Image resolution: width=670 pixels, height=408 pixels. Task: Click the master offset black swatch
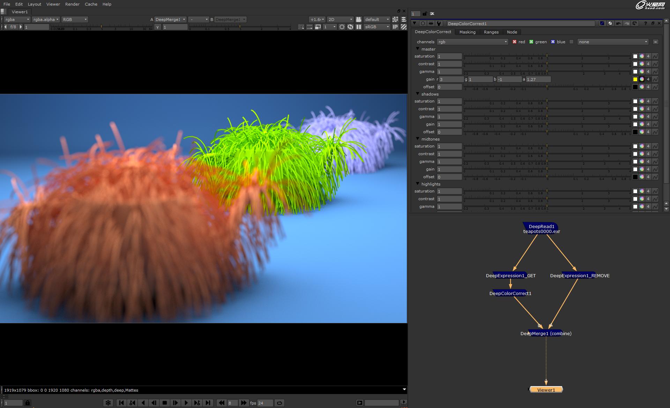coord(635,87)
